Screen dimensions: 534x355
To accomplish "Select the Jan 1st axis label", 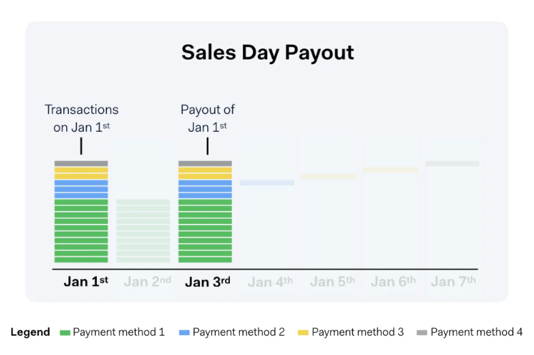I will coord(86,282).
